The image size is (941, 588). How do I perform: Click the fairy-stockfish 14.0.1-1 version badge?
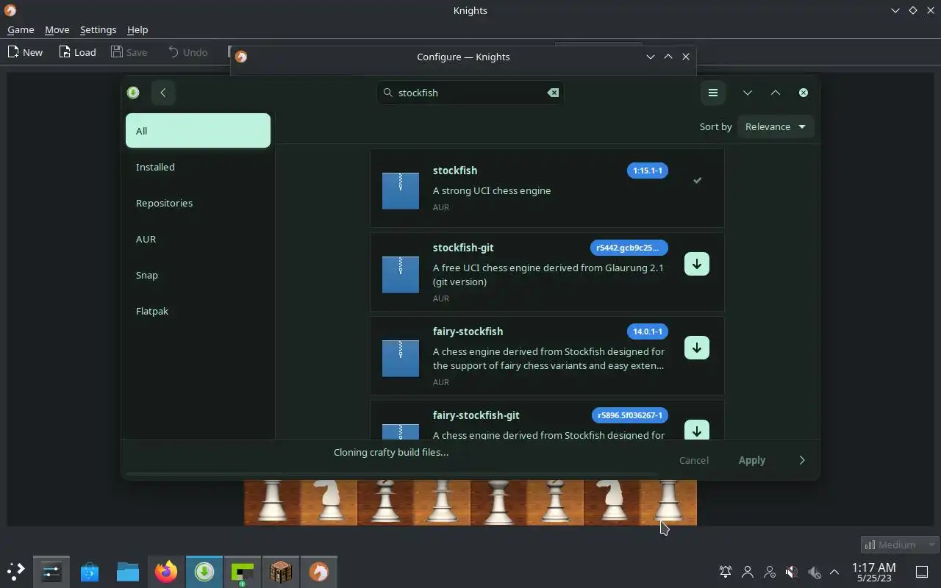tap(648, 331)
